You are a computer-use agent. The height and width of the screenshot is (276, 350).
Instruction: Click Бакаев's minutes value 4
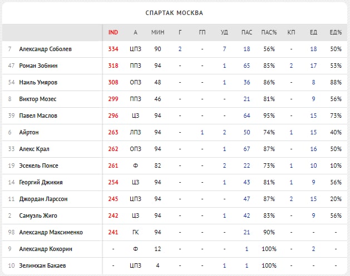[157, 265]
